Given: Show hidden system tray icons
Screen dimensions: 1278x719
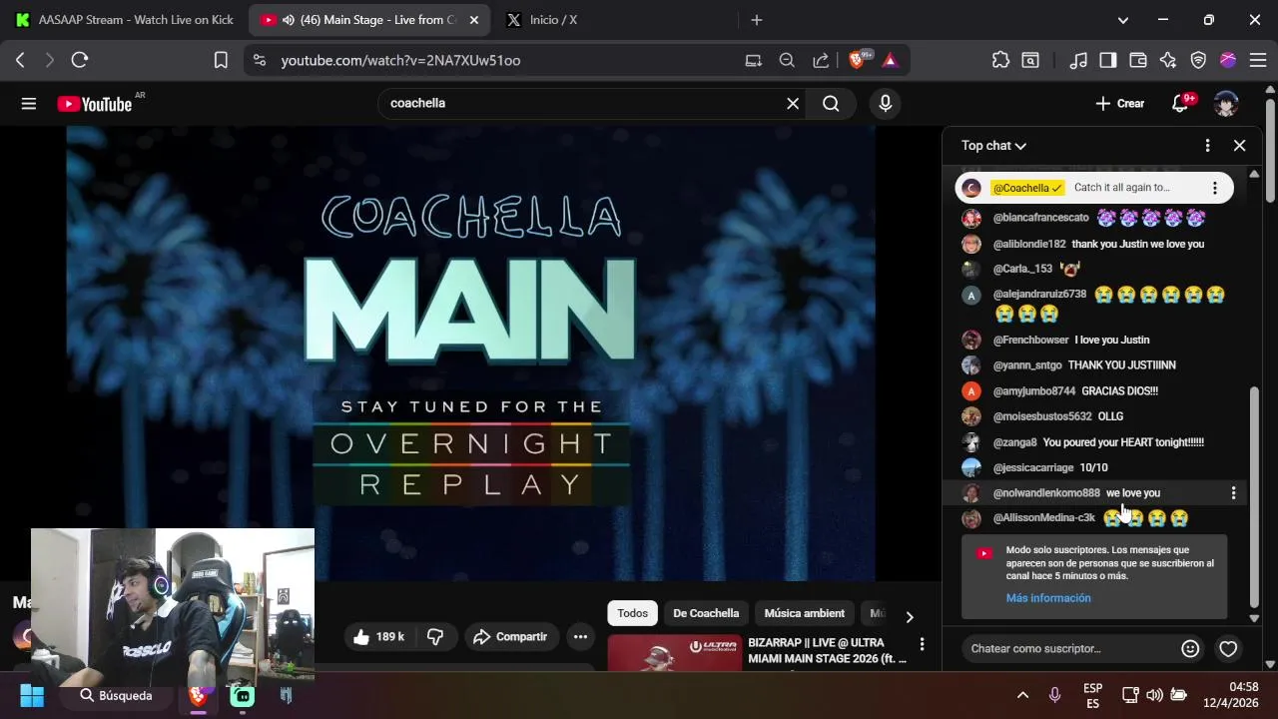Looking at the screenshot, I should [x=1022, y=695].
